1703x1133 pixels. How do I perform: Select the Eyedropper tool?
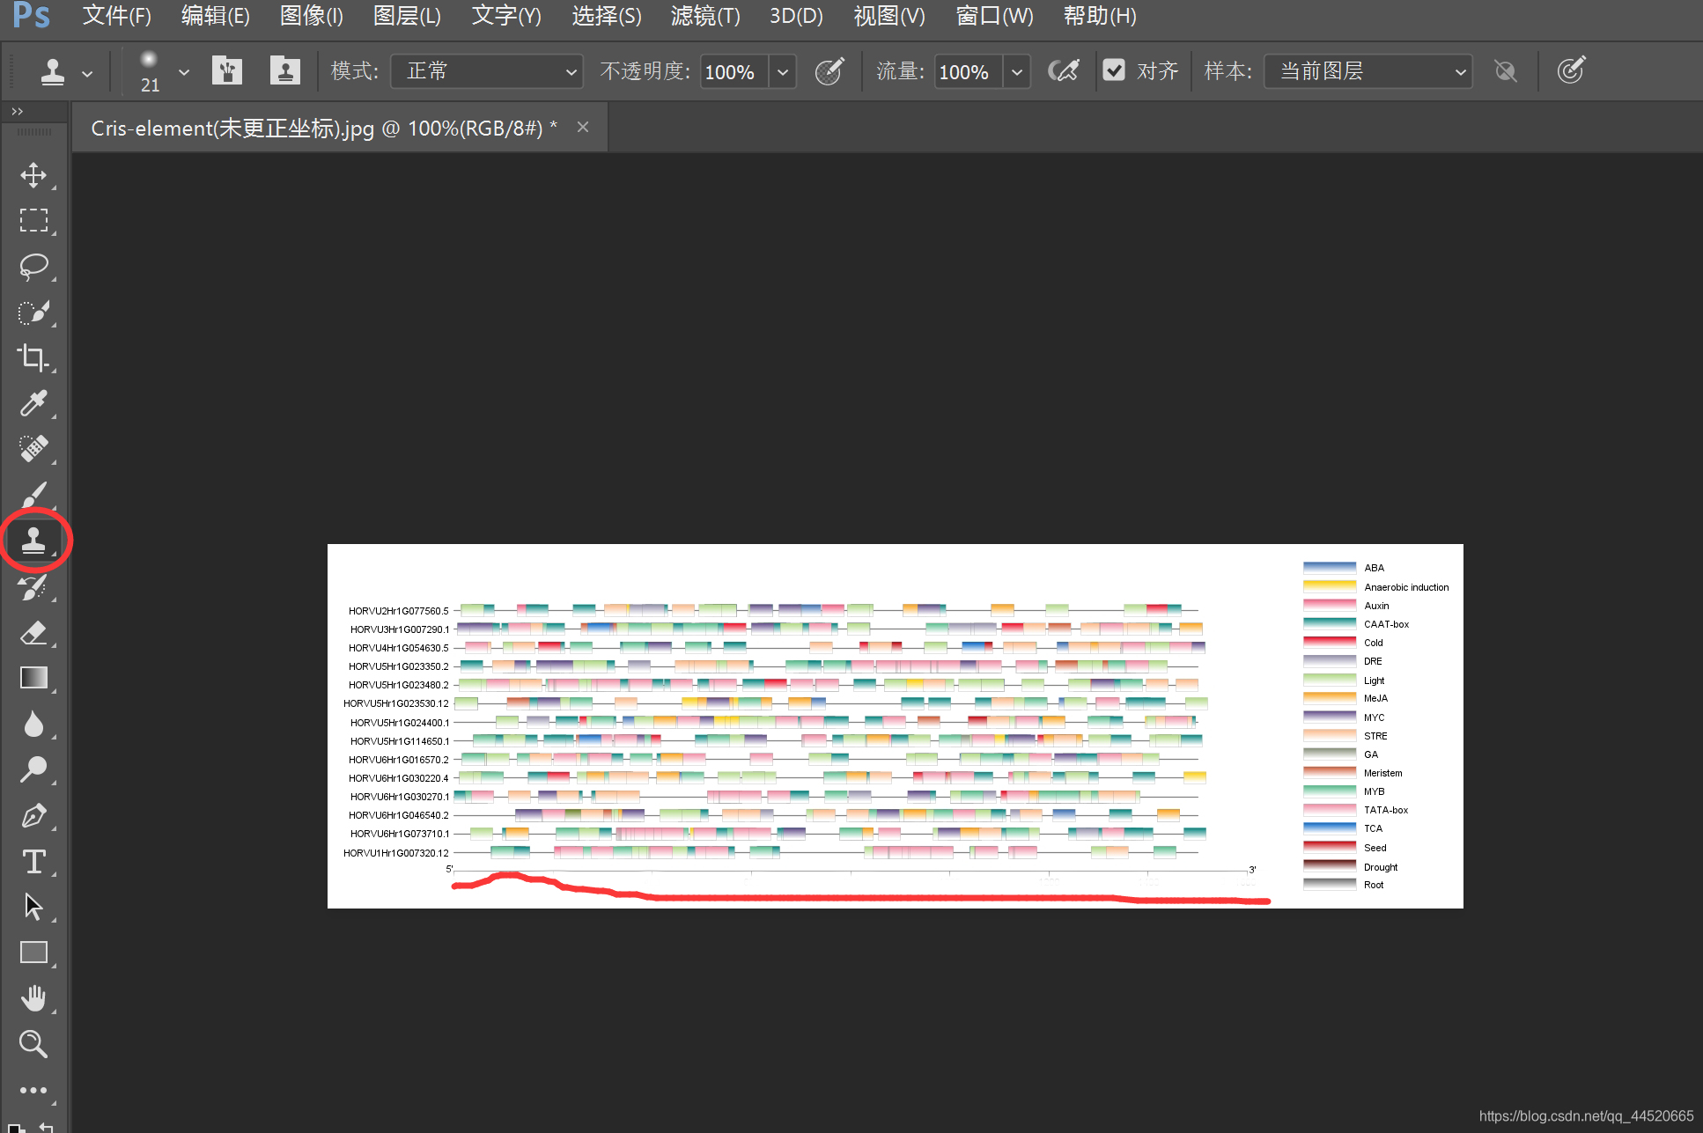33,403
